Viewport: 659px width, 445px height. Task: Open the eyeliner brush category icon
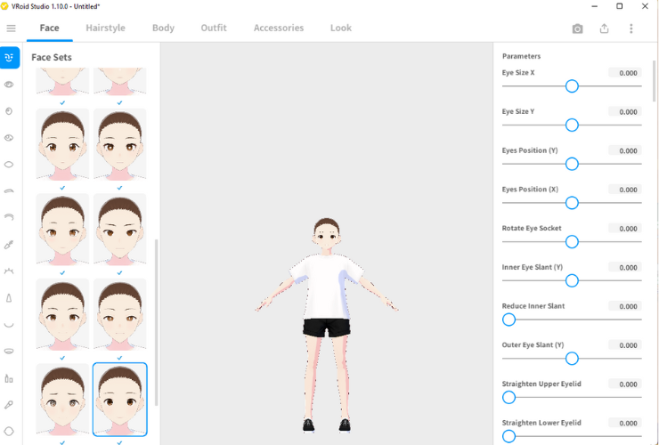[x=9, y=245]
